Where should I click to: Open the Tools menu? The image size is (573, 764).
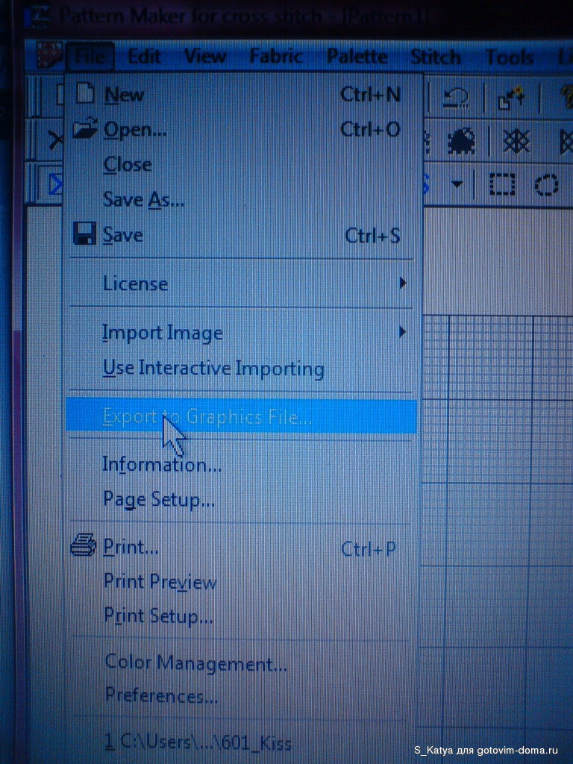[x=510, y=57]
